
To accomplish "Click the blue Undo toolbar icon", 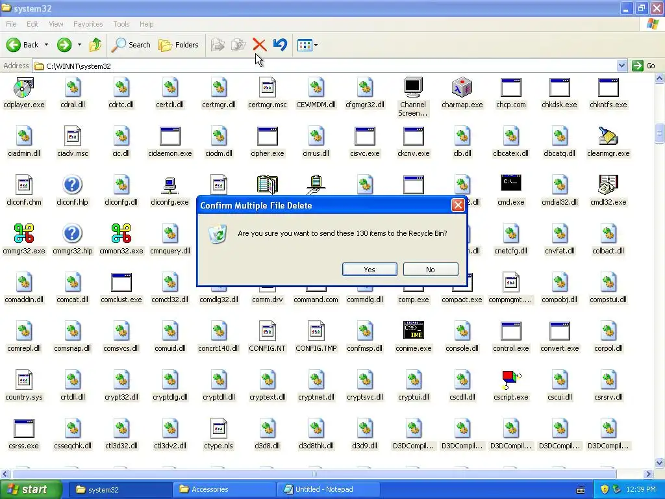I will [x=280, y=45].
